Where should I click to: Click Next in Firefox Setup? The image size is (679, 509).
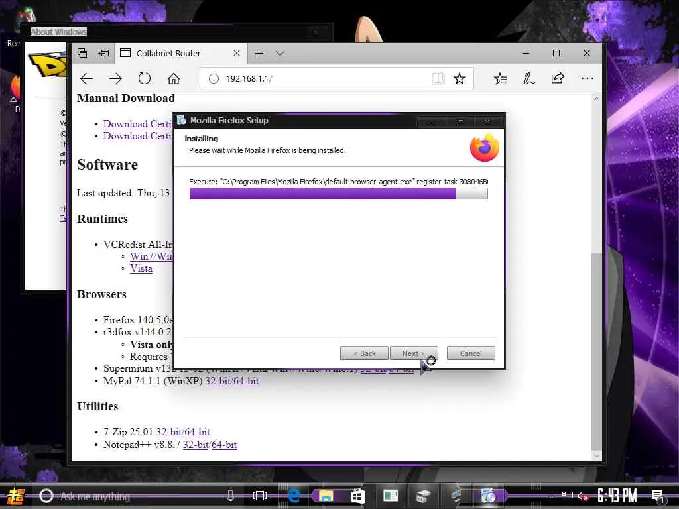tap(414, 353)
